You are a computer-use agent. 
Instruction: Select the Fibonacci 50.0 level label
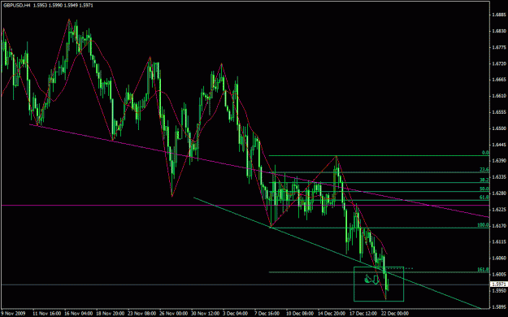[484, 189]
